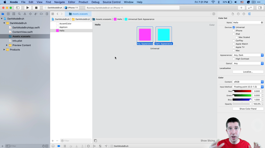Image resolution: width=265 pixels, height=148 pixels.
Task: Click the code review arrows icon
Action: [250, 8]
